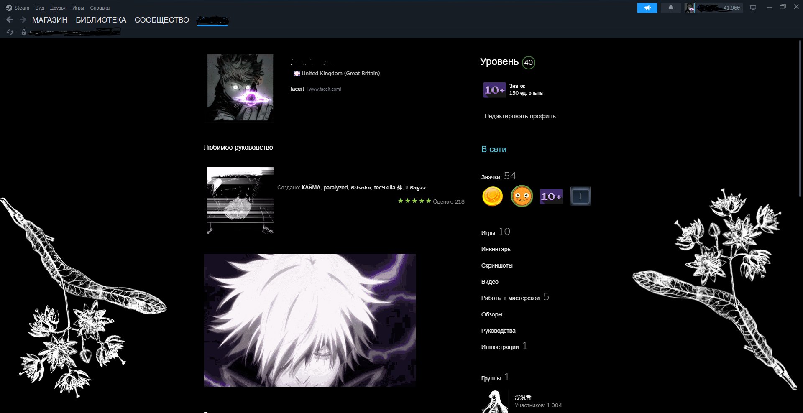Open the announcements megaphone button

point(647,8)
